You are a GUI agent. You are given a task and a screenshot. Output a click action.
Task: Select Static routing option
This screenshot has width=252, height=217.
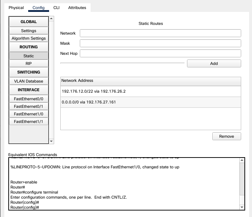[29, 56]
